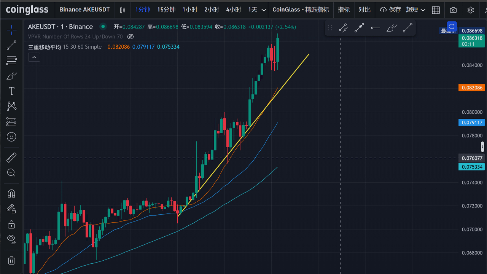Toggle VPVR indicator visibility eye
The height and width of the screenshot is (274, 487).
pos(131,37)
